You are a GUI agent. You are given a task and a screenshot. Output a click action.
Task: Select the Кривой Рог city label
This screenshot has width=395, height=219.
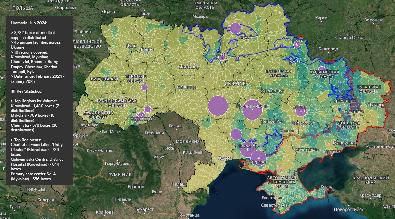click(271, 121)
